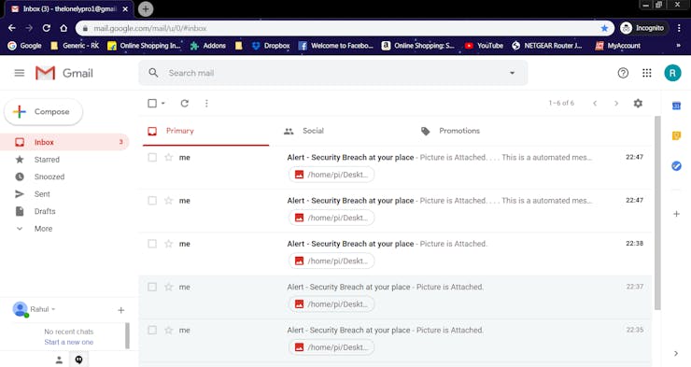Image resolution: width=691 pixels, height=367 pixels.
Task: Open Gmail settings gear
Action: pyautogui.click(x=638, y=103)
